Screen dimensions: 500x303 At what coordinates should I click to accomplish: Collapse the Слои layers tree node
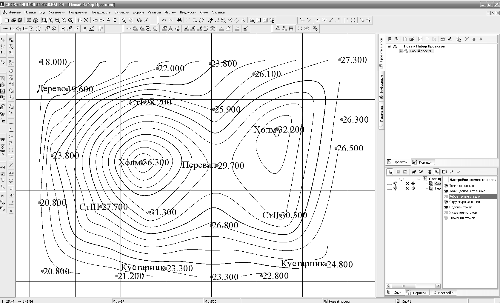coord(419,179)
